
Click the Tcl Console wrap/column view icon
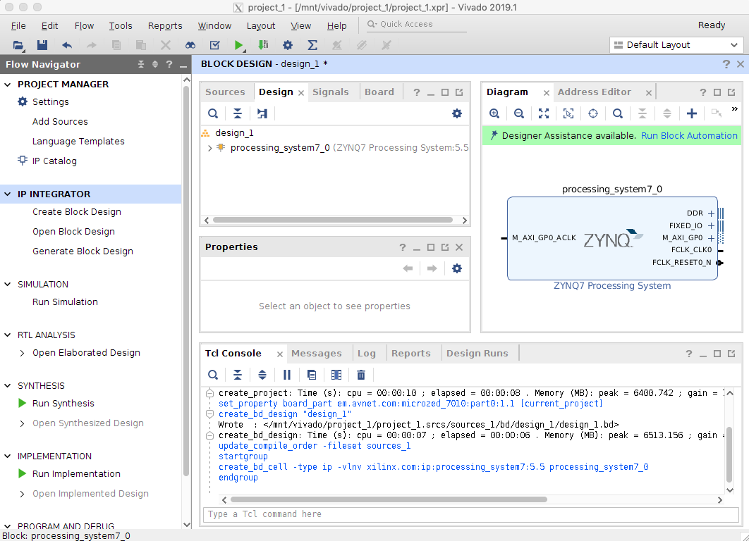[336, 375]
